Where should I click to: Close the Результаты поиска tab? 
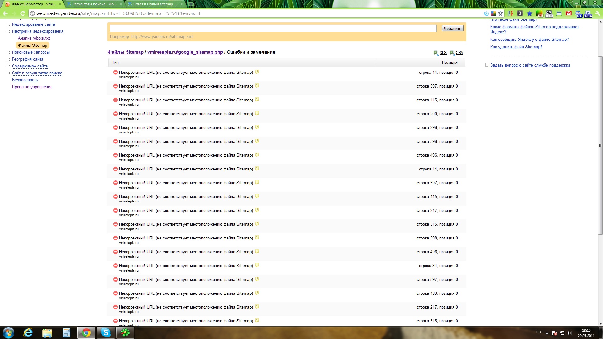pyautogui.click(x=121, y=4)
